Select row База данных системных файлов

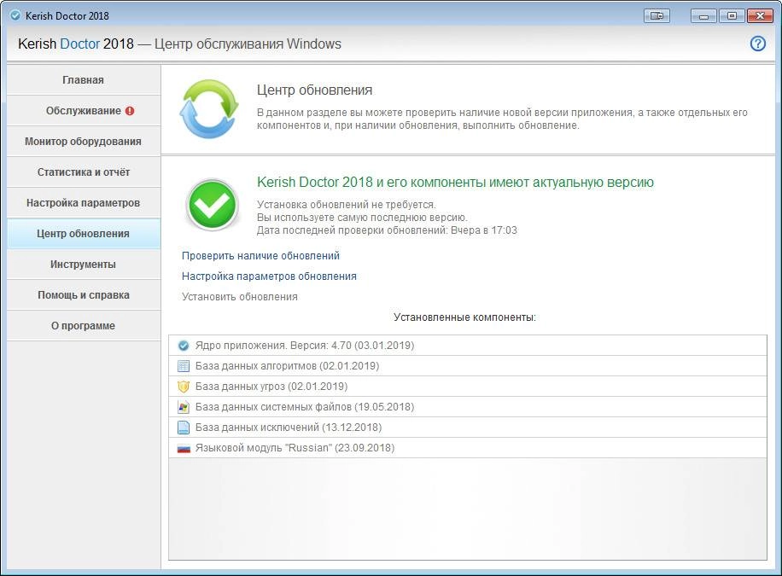(x=467, y=407)
